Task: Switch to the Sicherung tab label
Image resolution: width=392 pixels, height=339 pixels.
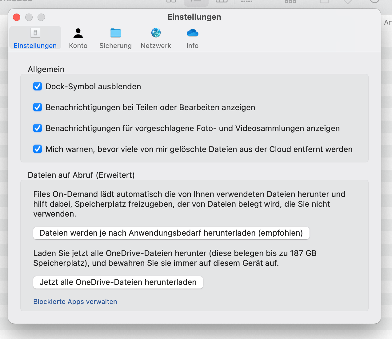Action: pyautogui.click(x=115, y=46)
